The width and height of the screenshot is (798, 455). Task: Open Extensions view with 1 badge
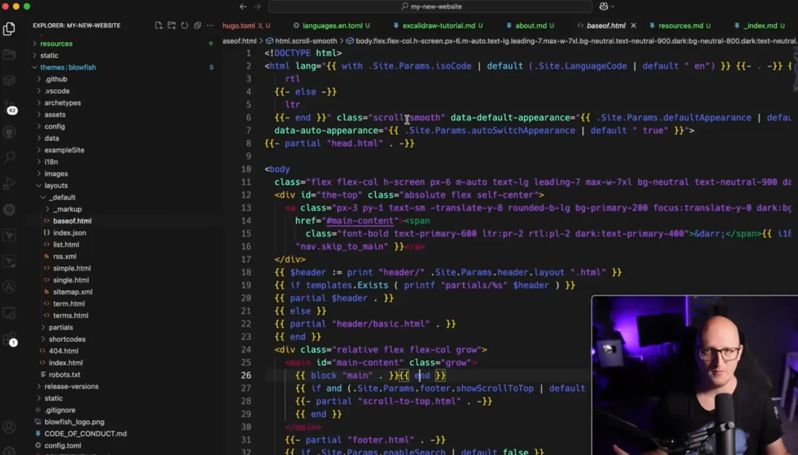(10, 340)
